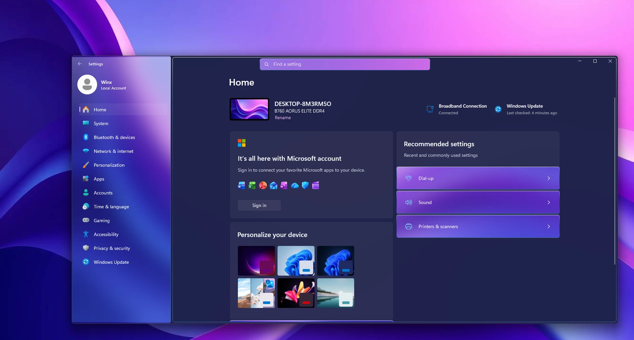This screenshot has height=340, width=634.
Task: Select Personalization in sidebar
Action: (123, 165)
